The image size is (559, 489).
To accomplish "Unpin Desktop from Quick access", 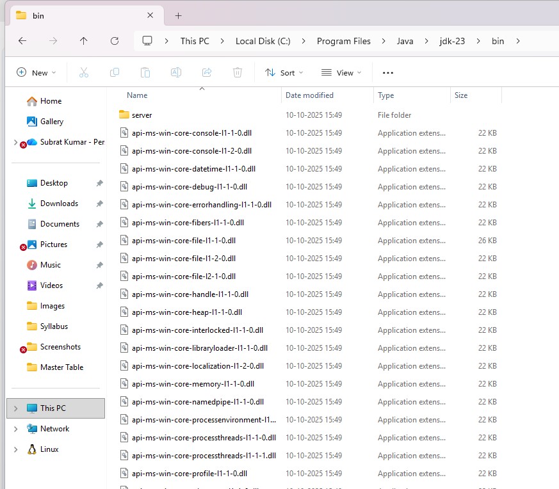I will [x=99, y=183].
